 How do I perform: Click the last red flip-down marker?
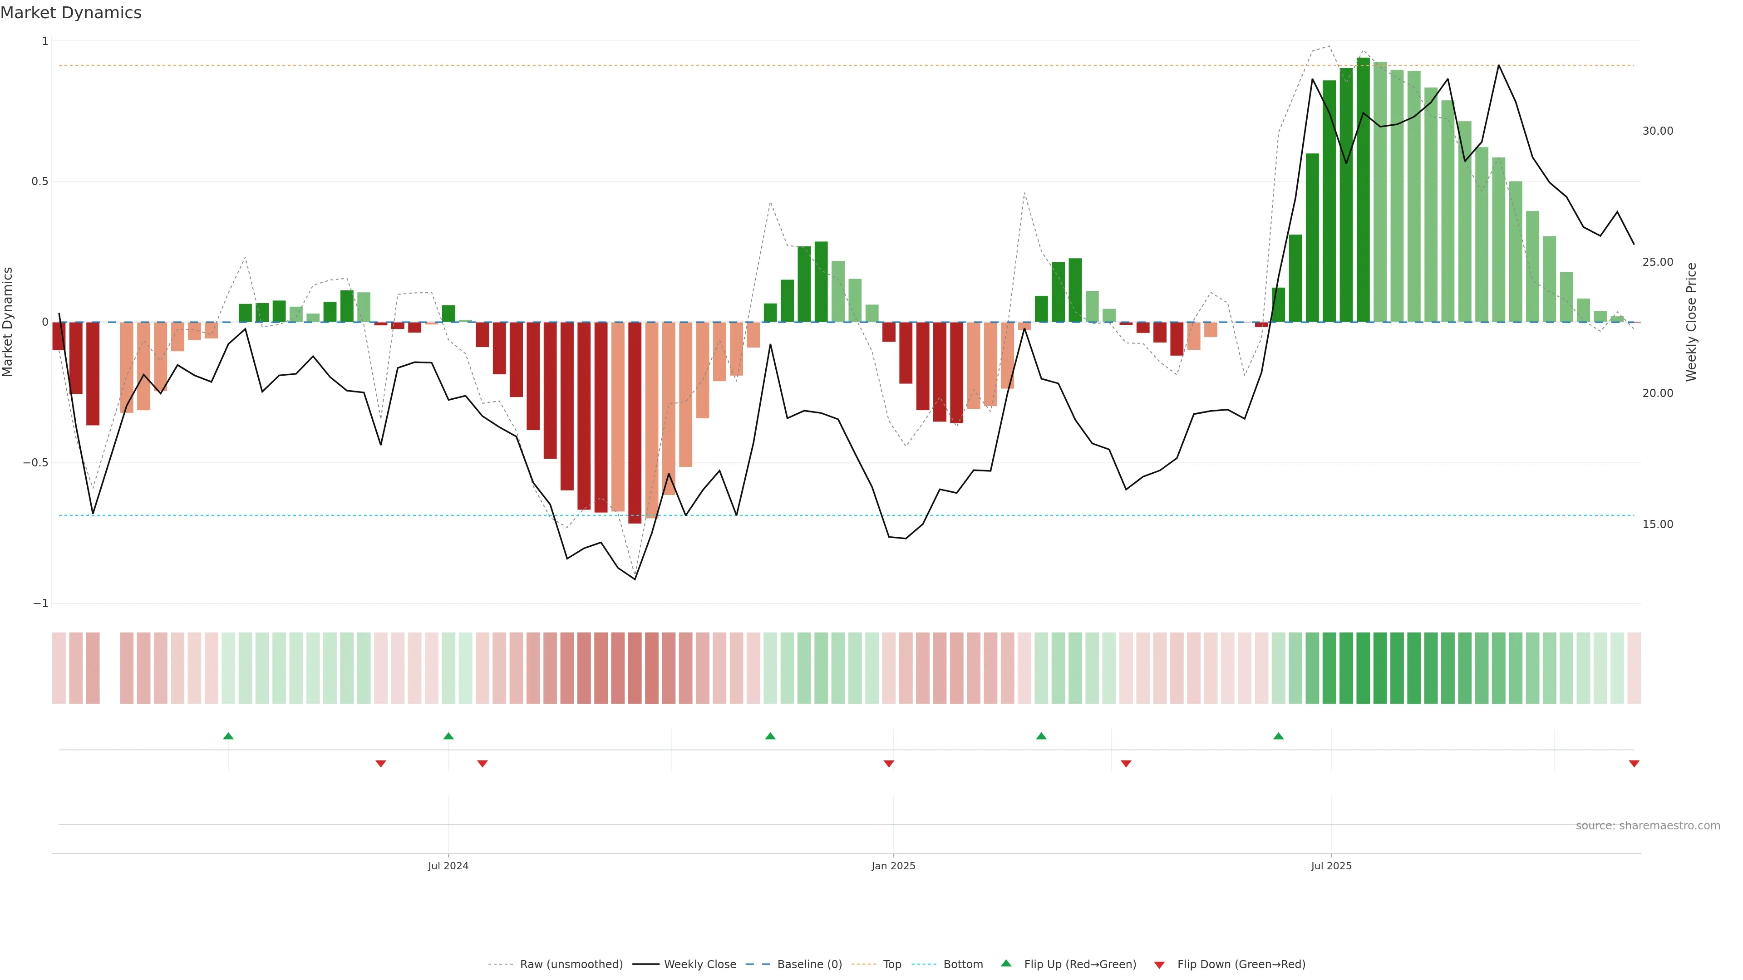pos(1634,764)
